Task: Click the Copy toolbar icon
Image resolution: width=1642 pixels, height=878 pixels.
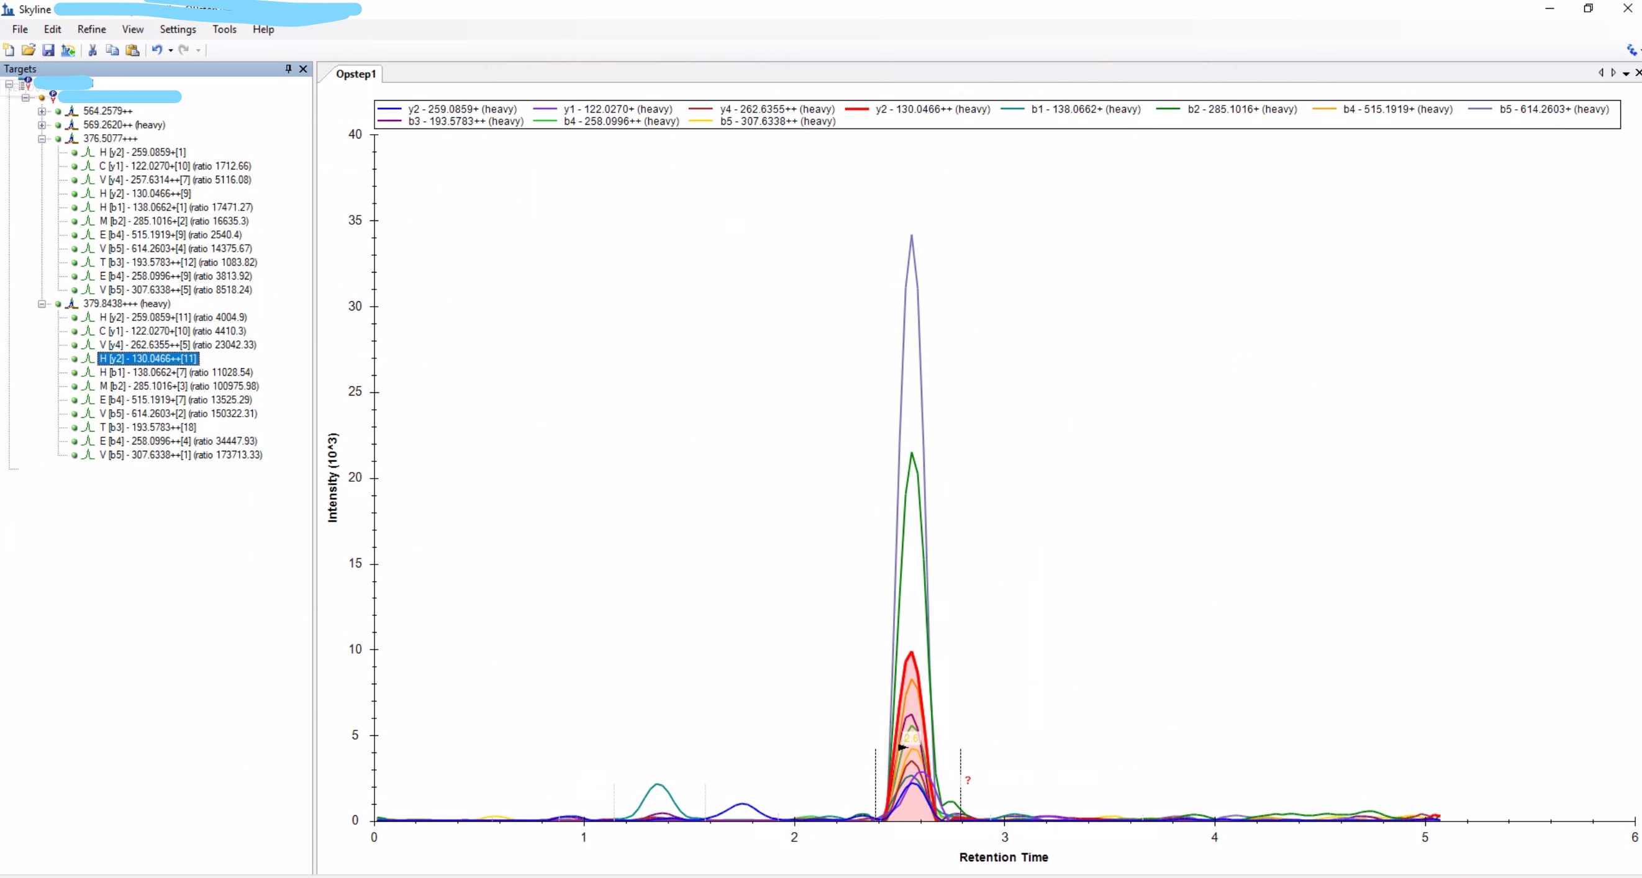Action: pyautogui.click(x=112, y=50)
